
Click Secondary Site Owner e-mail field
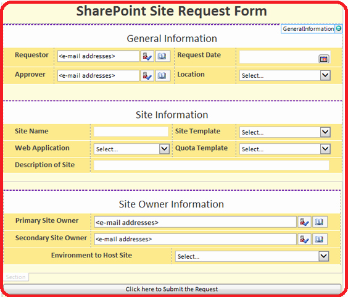point(196,239)
